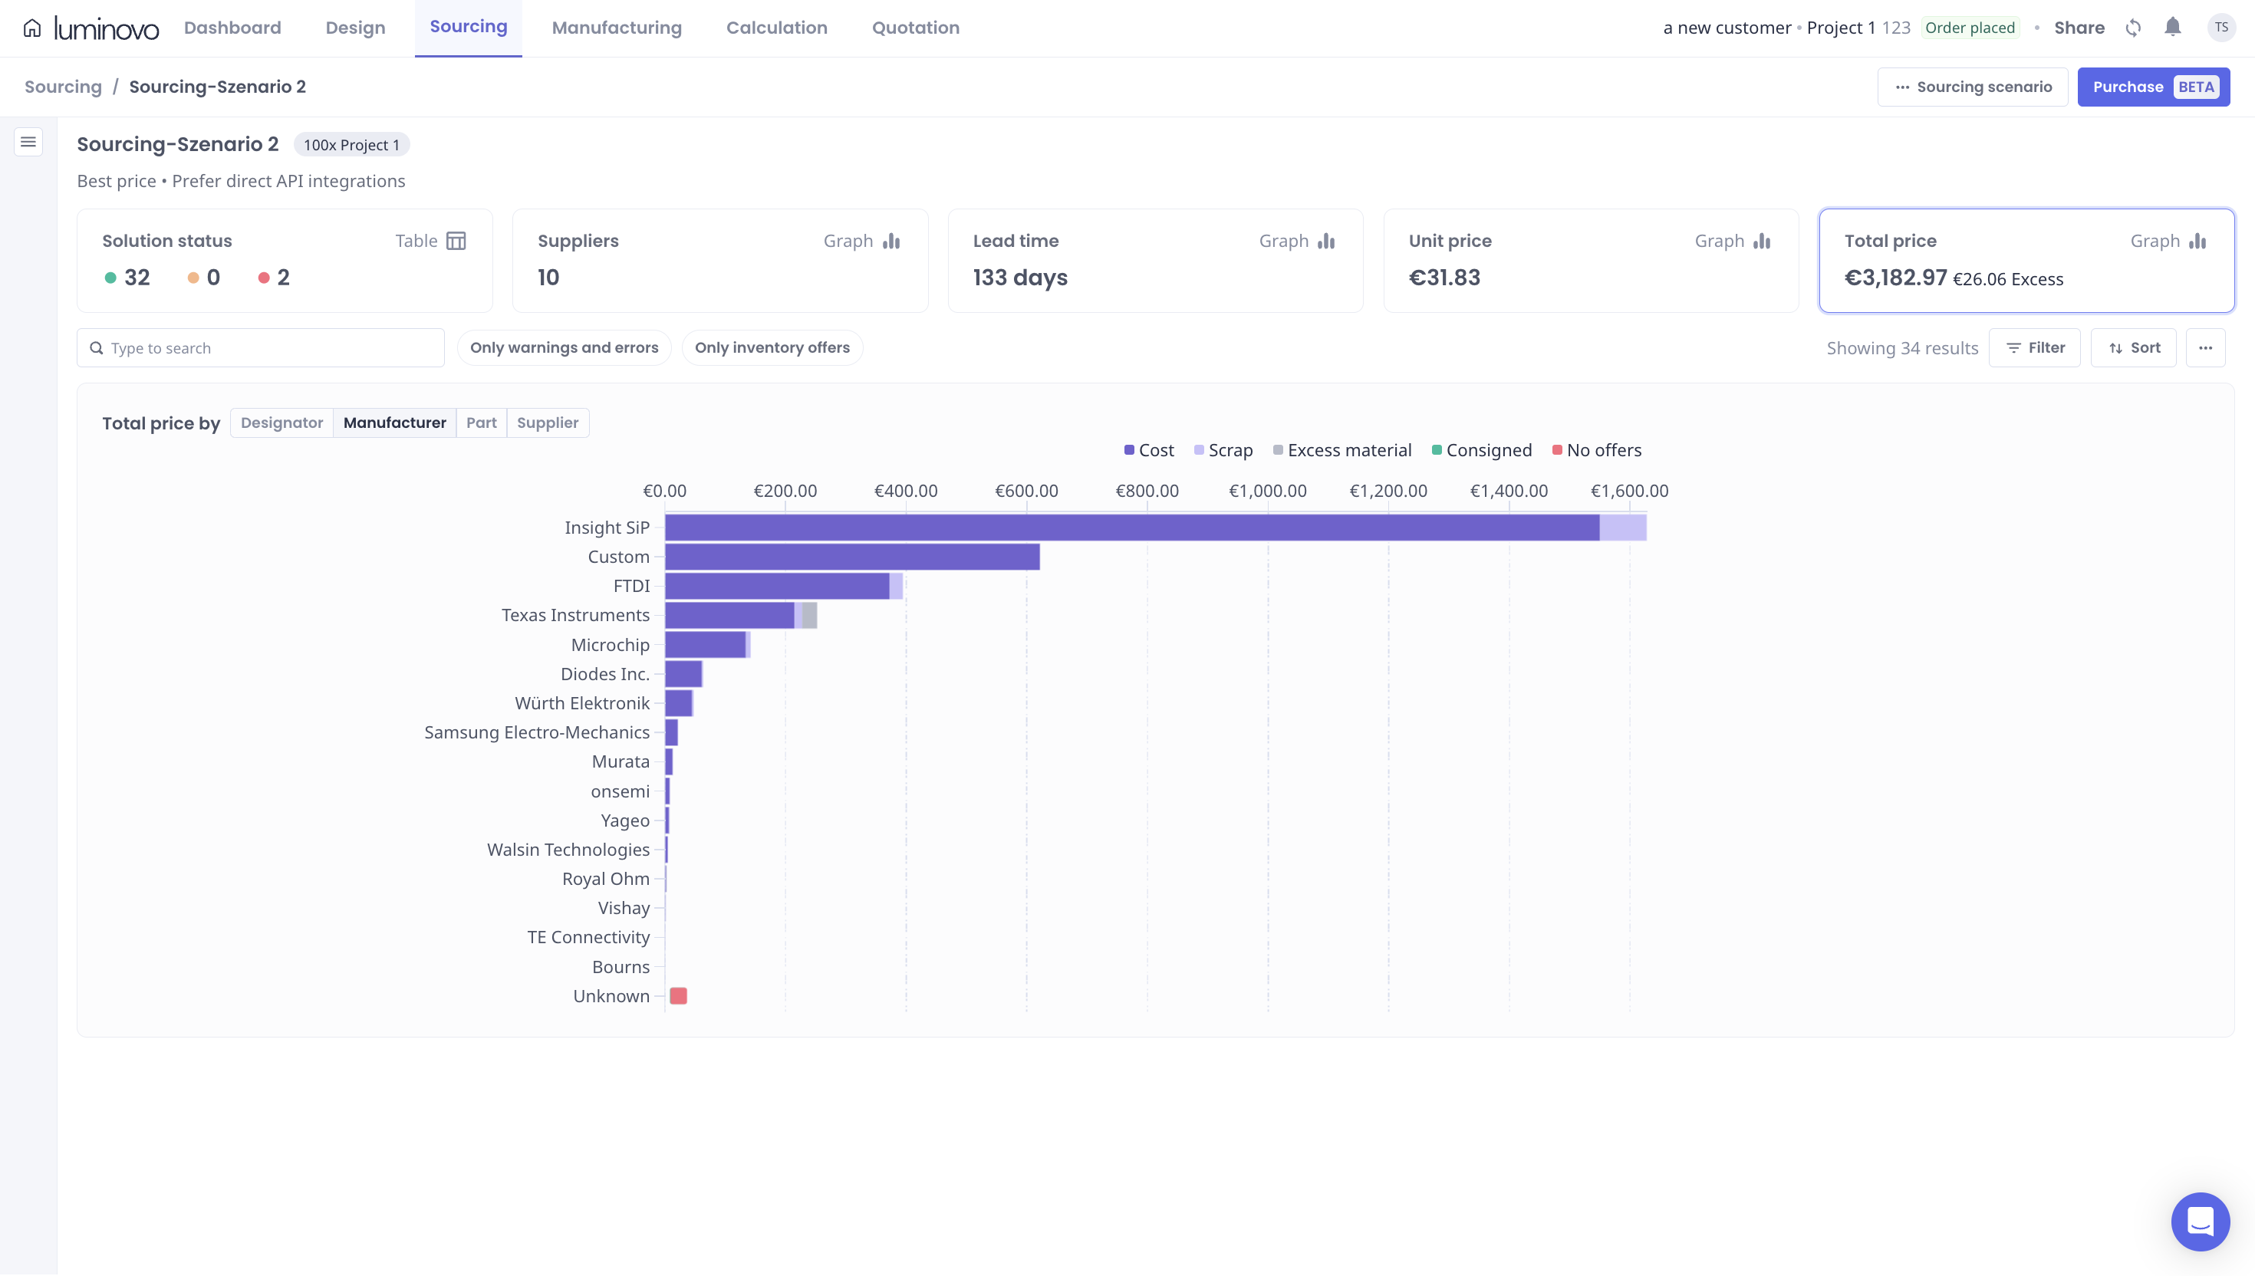
Task: Show Lead time graph icon
Action: 1326,241
